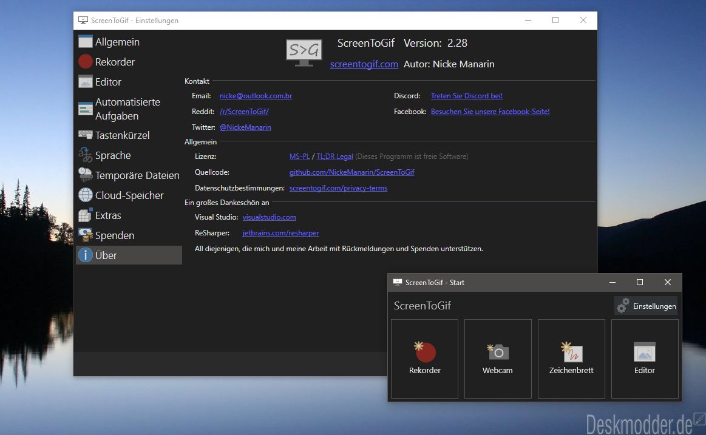Click 'Dieses Programm ist freie Software' text
Screen dimensions: 706x435
412,157
